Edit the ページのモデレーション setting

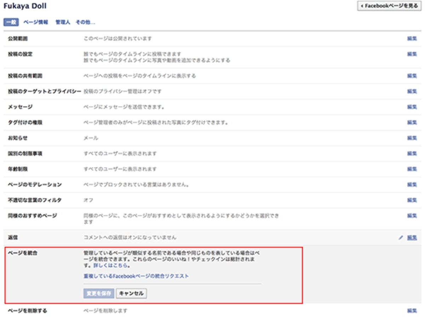point(412,185)
